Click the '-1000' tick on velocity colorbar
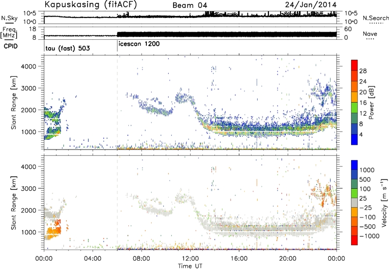This screenshot has width=389, height=269. click(x=370, y=236)
